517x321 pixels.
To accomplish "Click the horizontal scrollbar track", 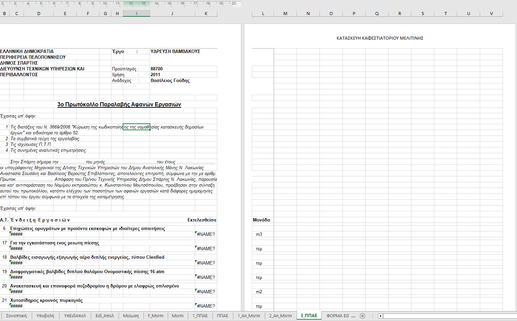I will 444,316.
